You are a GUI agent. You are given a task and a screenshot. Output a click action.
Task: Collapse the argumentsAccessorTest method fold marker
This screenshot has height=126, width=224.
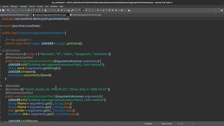[x=1, y=54]
